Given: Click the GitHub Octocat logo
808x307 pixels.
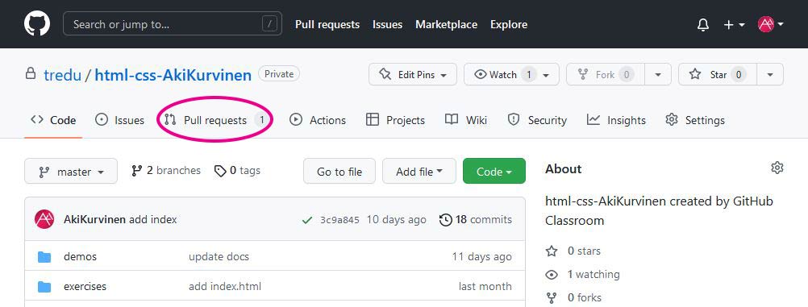Looking at the screenshot, I should coord(37,24).
